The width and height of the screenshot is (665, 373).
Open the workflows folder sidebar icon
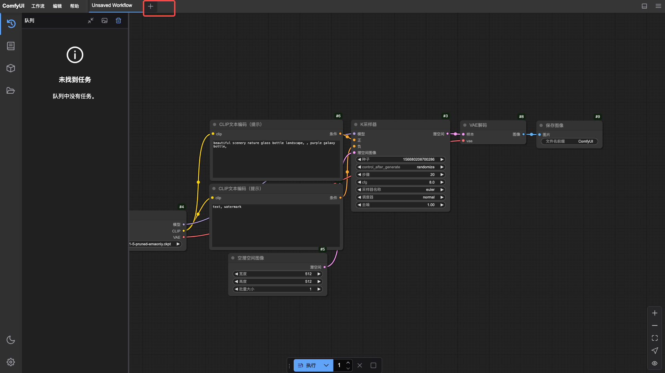click(11, 91)
